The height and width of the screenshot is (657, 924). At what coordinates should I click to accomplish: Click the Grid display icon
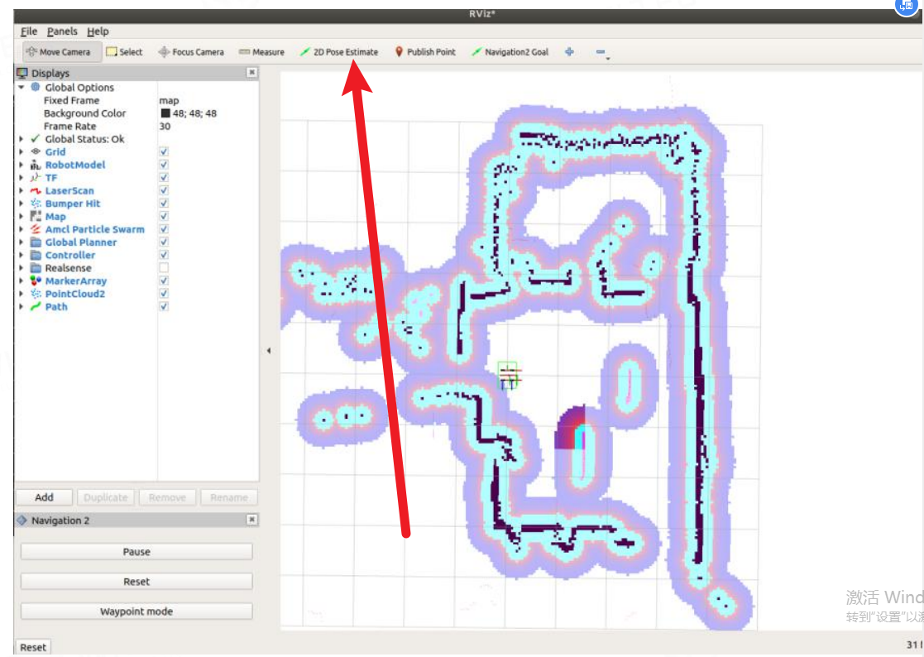click(x=36, y=152)
